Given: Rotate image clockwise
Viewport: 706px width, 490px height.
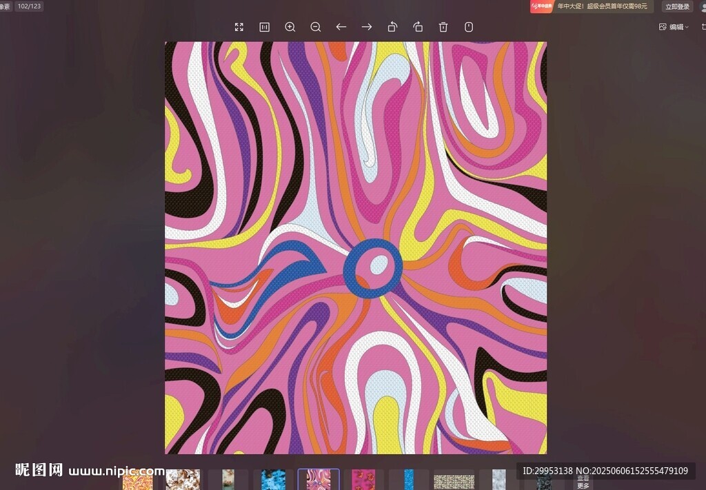Looking at the screenshot, I should (x=418, y=27).
